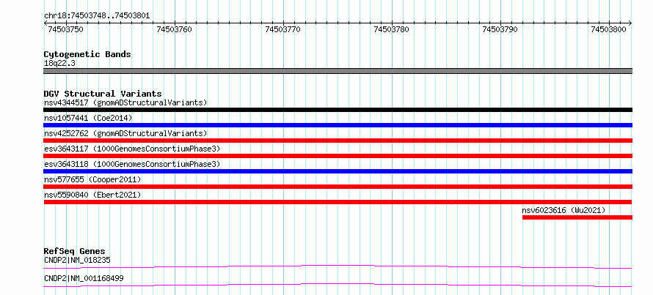Click ruler position 74503760
This screenshot has height=295, width=653.
pos(174,29)
